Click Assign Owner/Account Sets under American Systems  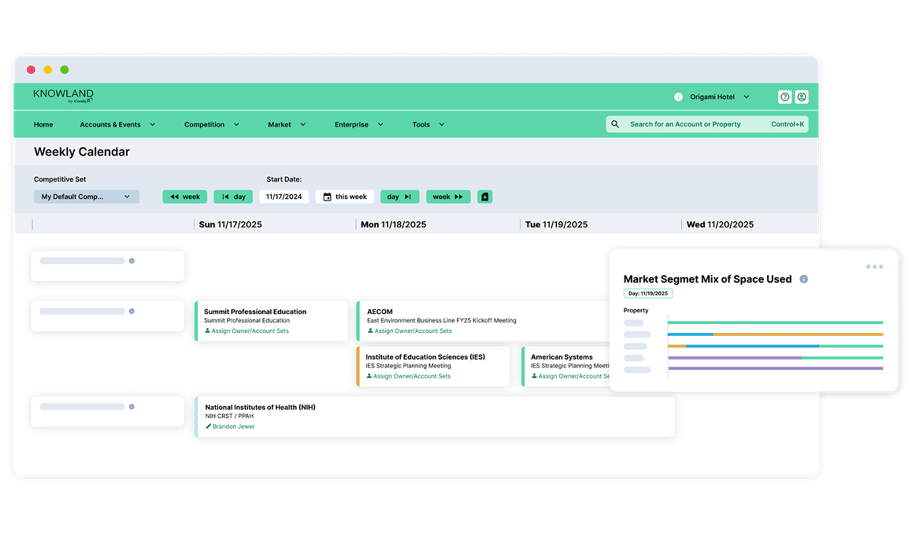tap(574, 376)
